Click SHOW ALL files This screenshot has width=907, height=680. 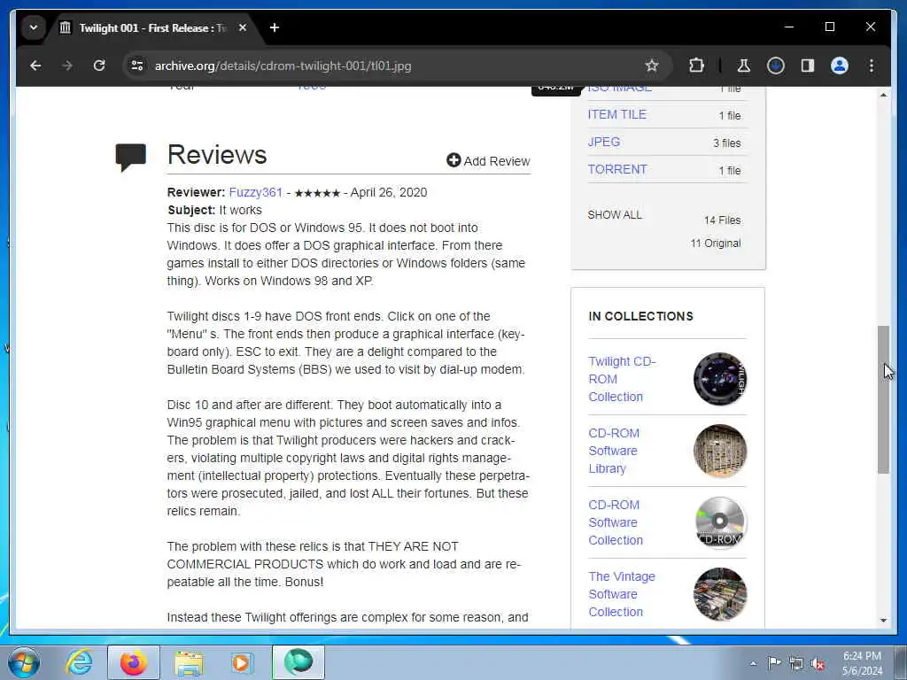tap(615, 215)
